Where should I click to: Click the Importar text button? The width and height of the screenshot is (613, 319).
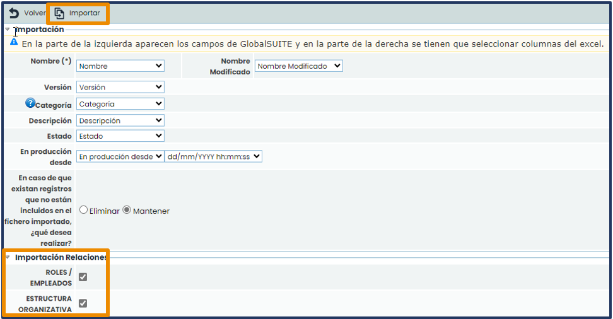coord(85,13)
